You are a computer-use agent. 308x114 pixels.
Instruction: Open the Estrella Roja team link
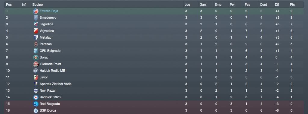pyautogui.click(x=49, y=11)
